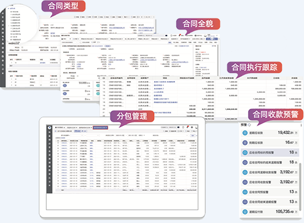Click the blue circle icon under the 50,000 card
This screenshot has height=223, width=304.
65,85
